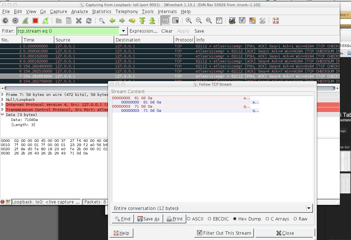Click the List Interfaces icon
Image resolution: width=351 pixels, height=240 pixels.
click(x=6, y=20)
